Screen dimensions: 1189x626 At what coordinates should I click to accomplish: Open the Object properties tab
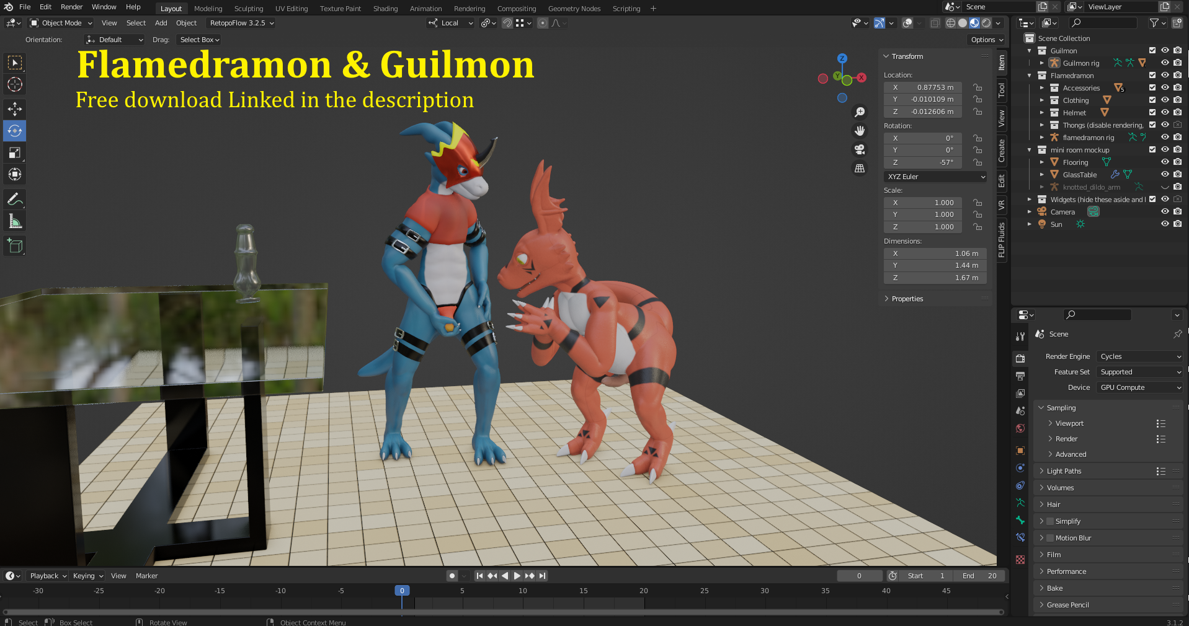pos(1020,451)
